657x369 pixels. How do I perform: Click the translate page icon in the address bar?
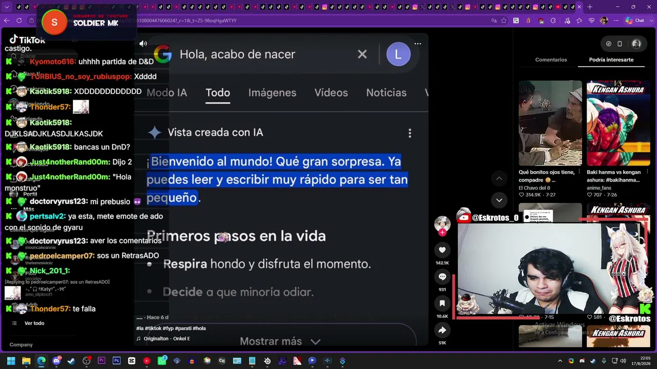tap(494, 20)
